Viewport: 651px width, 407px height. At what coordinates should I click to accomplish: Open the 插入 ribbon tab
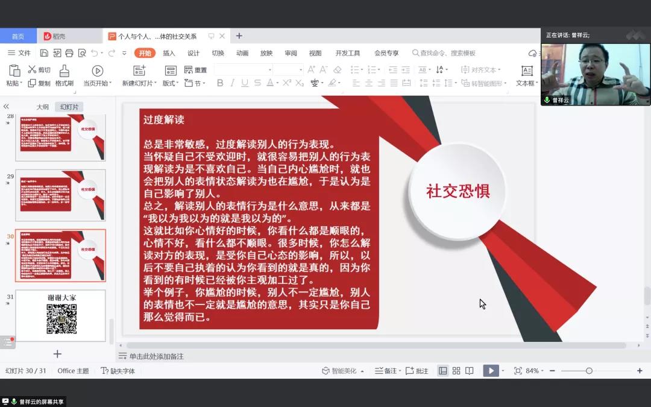point(169,53)
